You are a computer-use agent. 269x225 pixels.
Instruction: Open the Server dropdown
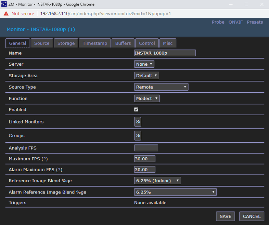click(144, 64)
